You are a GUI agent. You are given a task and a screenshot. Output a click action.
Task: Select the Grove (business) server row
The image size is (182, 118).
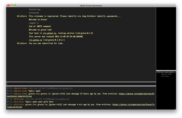(x=166, y=72)
